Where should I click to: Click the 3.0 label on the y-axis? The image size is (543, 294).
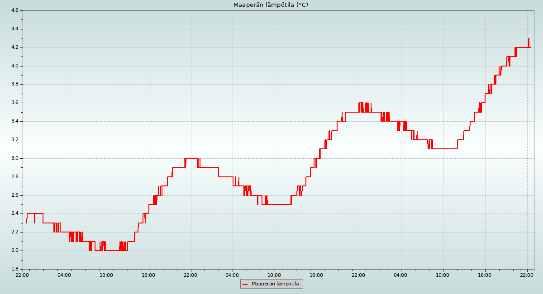tap(14, 158)
